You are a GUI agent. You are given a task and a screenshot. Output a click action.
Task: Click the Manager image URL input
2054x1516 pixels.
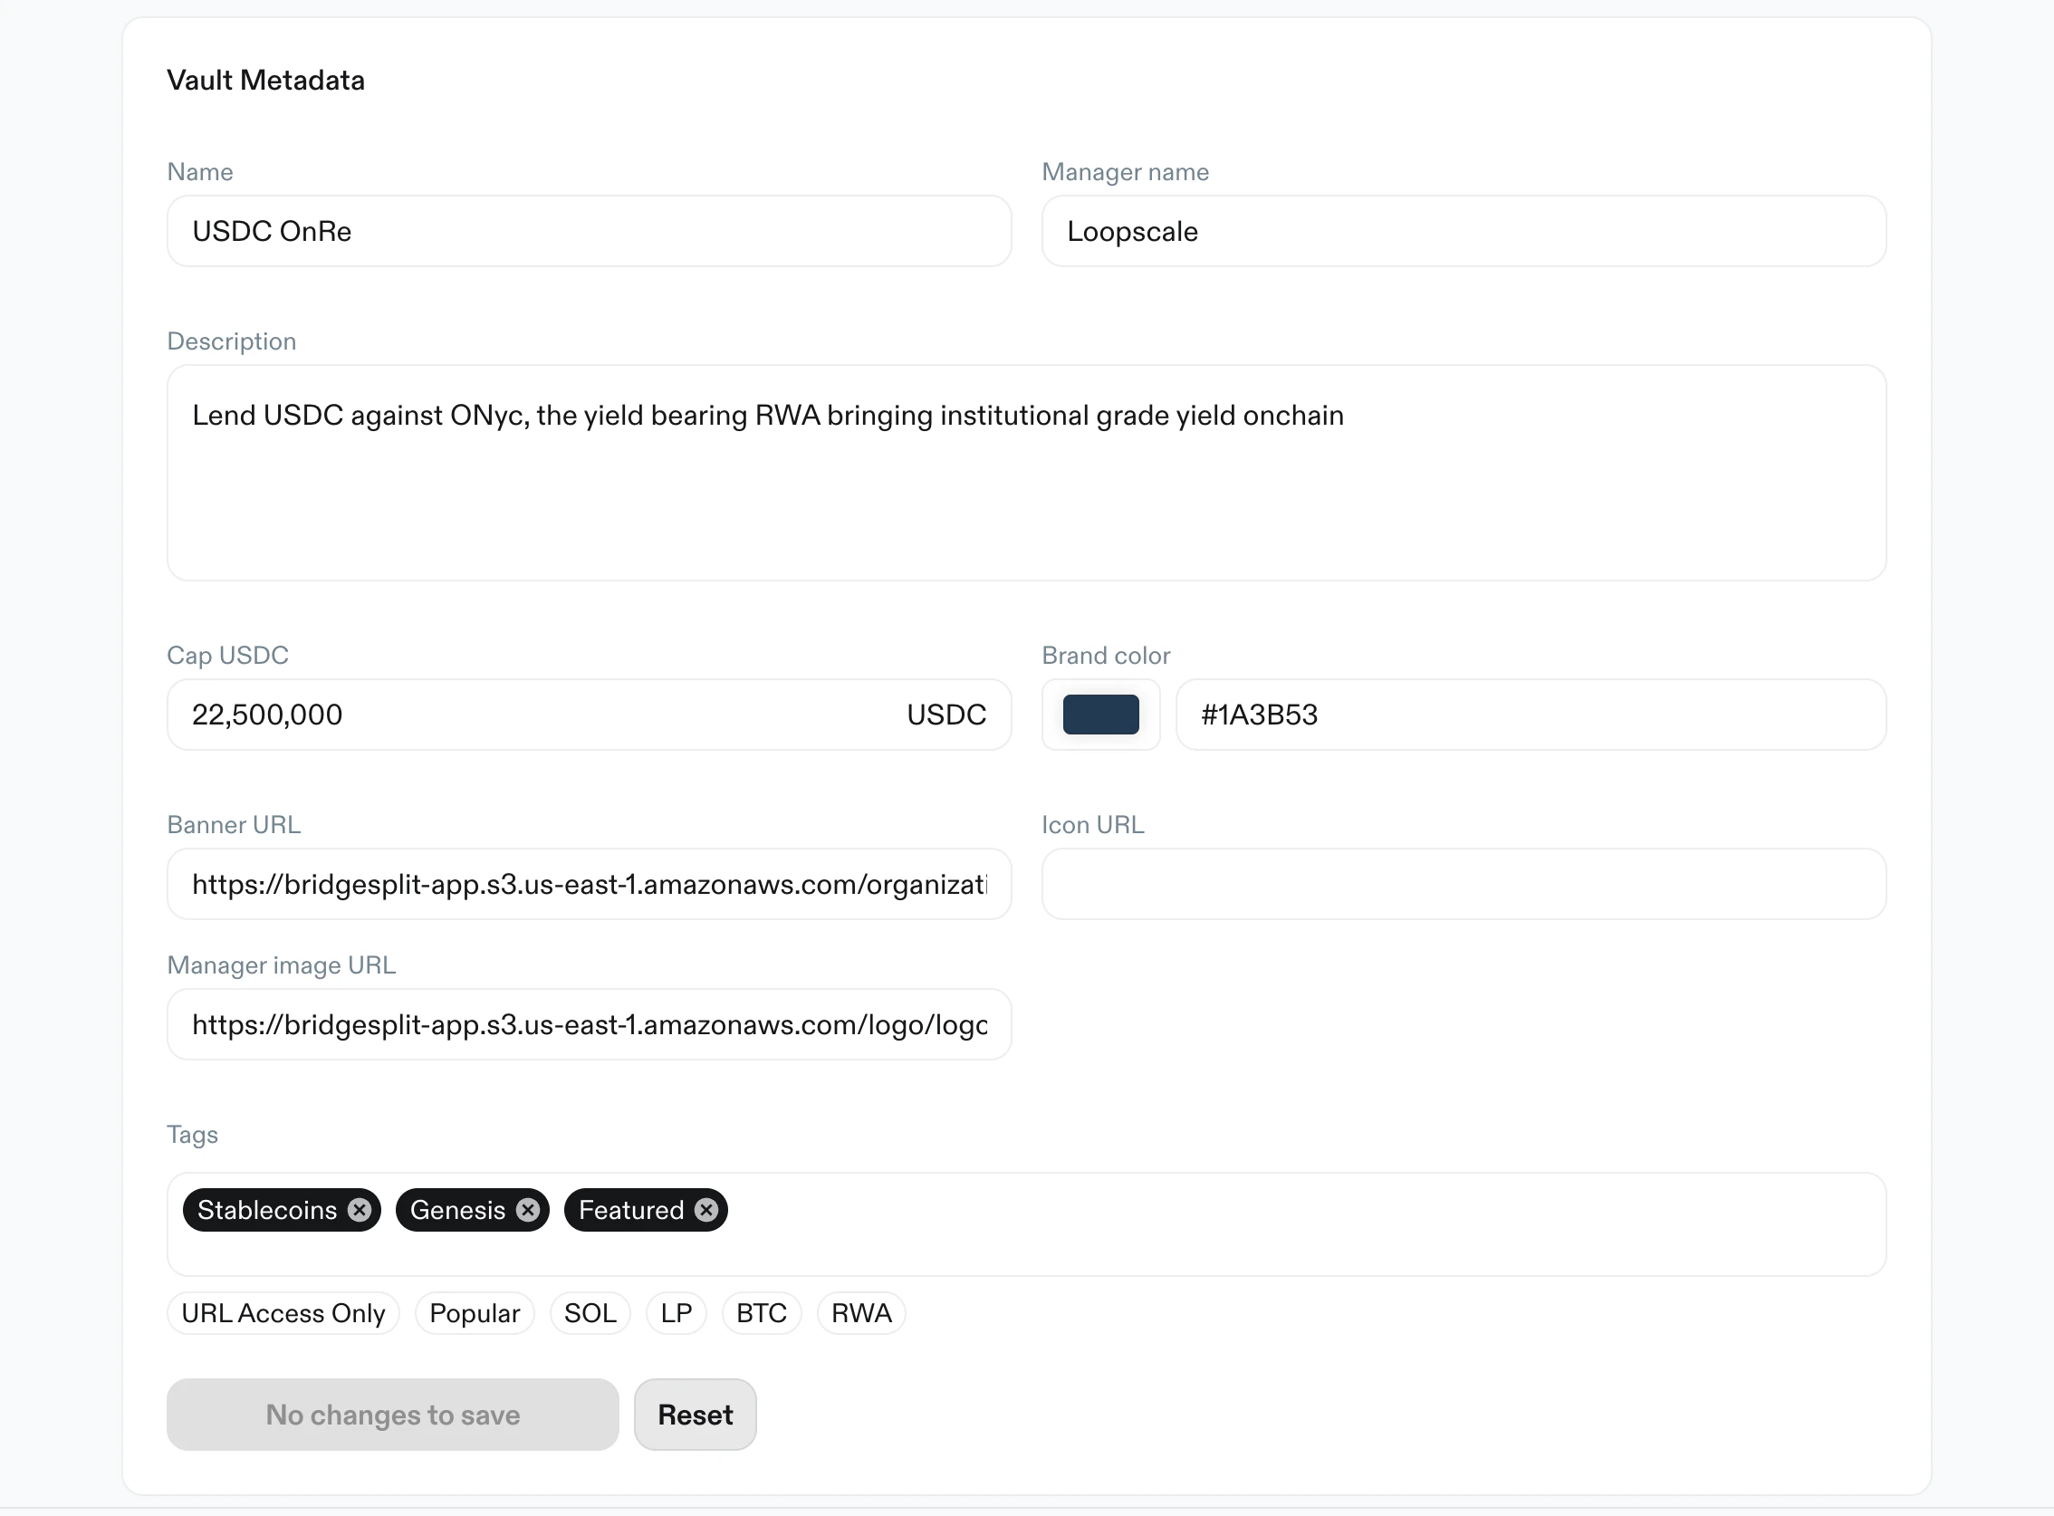pos(590,1024)
